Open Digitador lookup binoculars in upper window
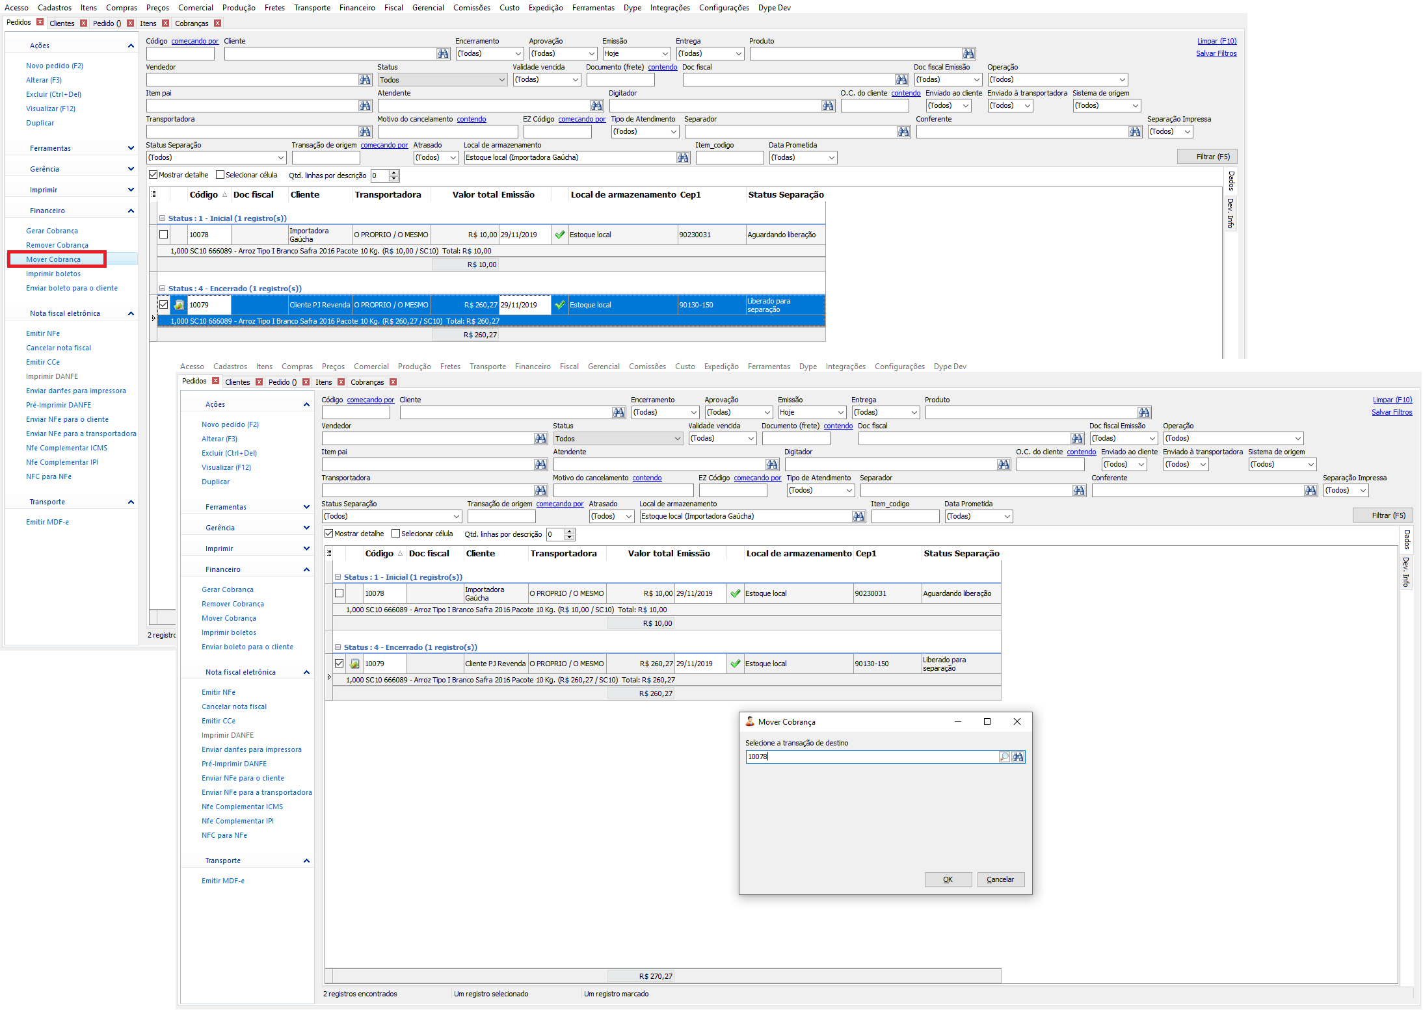1423x1010 pixels. coord(828,106)
